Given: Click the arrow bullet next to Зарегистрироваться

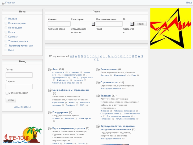Looking at the screenshot, I should [x=6, y=46].
